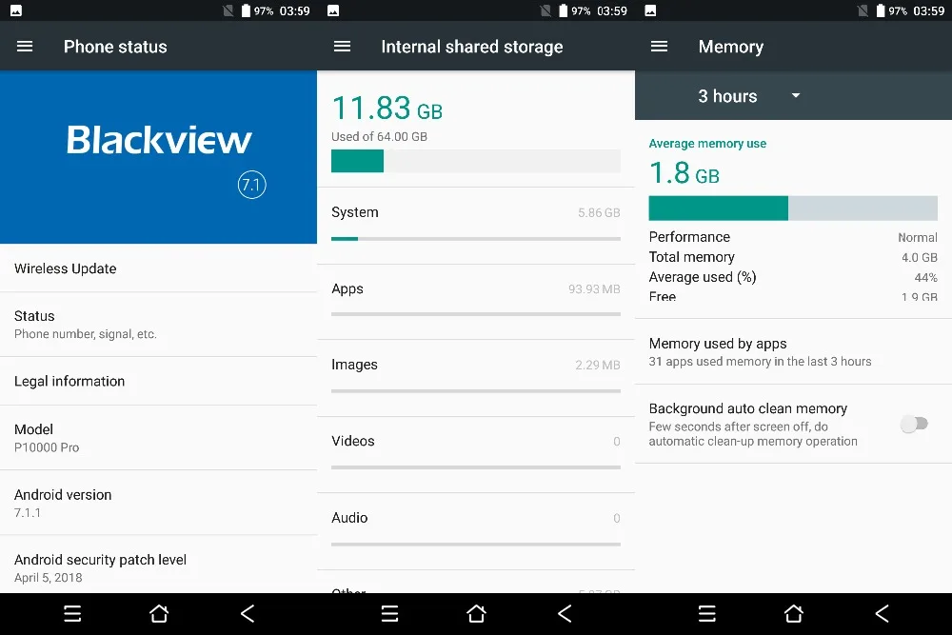Tap home button under Memory screen
This screenshot has height=635, width=952.
[x=794, y=614]
